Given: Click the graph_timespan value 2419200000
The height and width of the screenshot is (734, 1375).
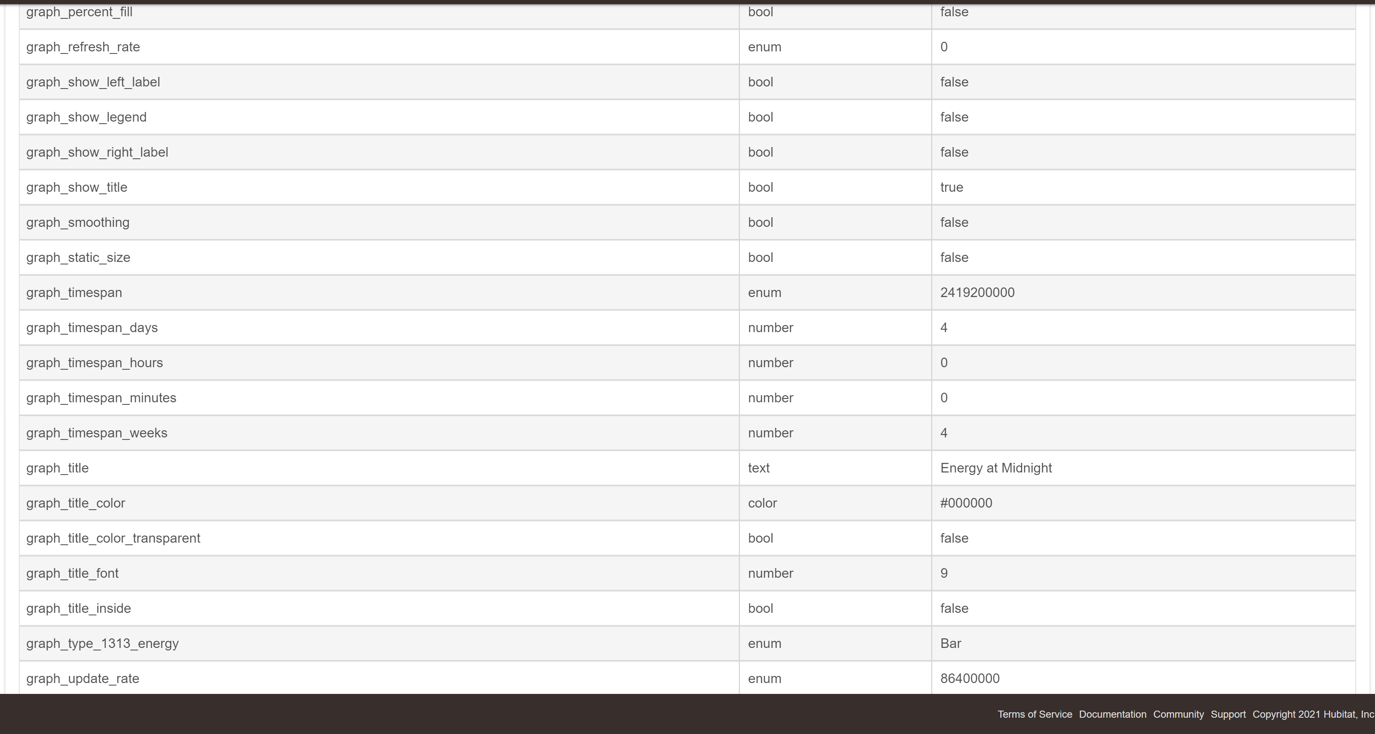Looking at the screenshot, I should tap(977, 293).
